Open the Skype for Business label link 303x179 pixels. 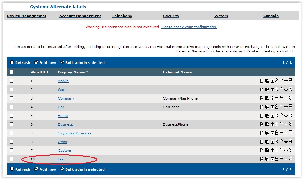(74, 133)
